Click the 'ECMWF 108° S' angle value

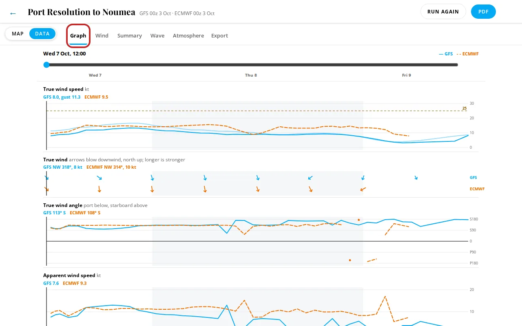85,213
